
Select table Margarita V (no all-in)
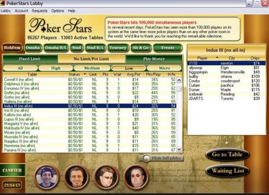pos(89,124)
